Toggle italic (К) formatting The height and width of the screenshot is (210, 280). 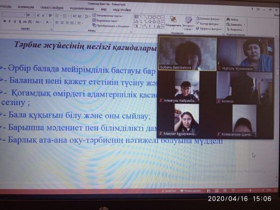click(x=10, y=21)
